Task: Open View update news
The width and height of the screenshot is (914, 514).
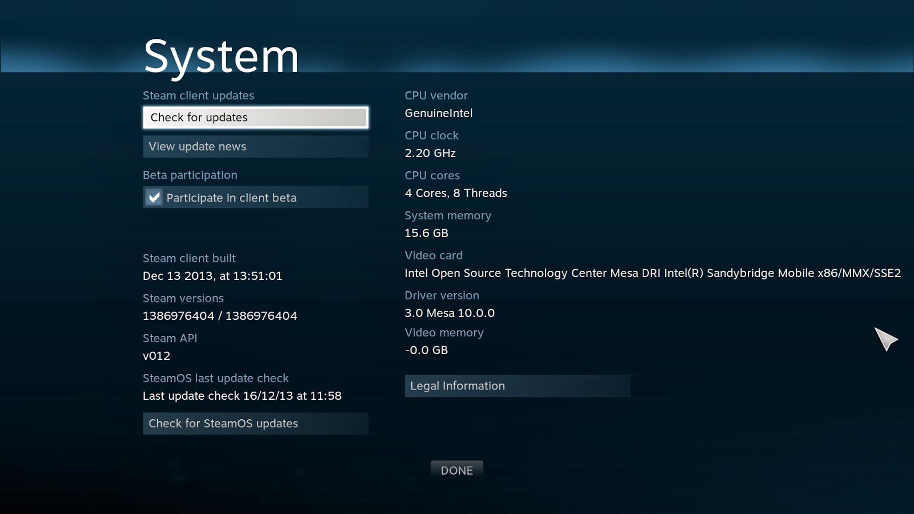Action: [255, 146]
